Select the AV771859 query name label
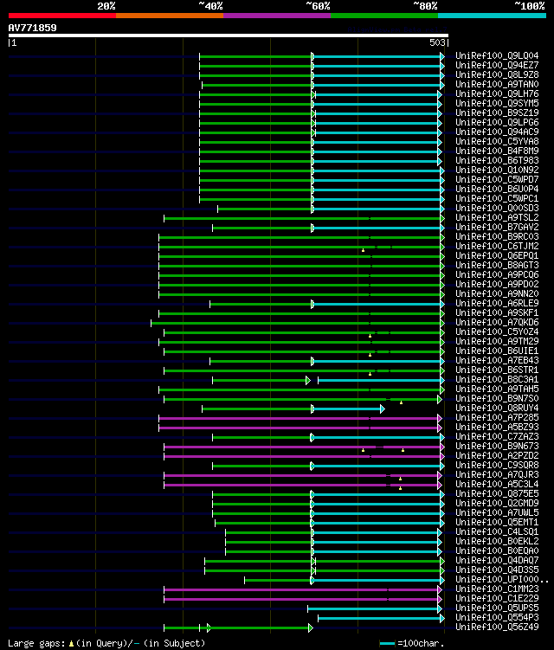 pos(32,28)
